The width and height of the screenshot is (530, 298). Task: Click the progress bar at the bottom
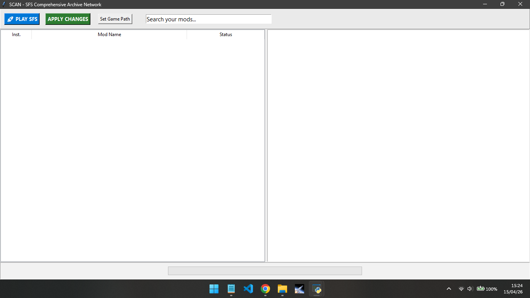(265, 271)
